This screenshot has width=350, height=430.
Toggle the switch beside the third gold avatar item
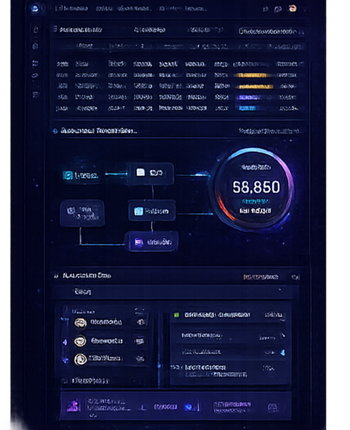click(x=140, y=359)
